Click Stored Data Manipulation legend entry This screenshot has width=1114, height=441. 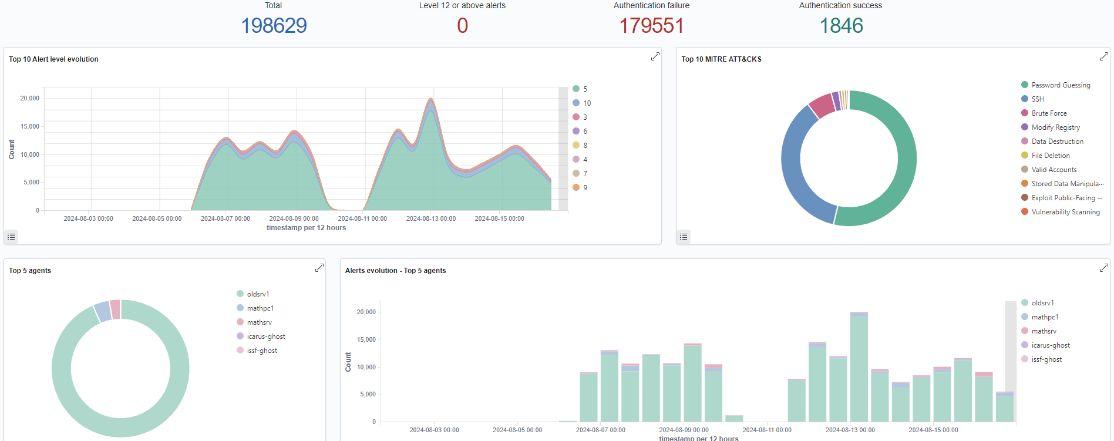pyautogui.click(x=1062, y=184)
